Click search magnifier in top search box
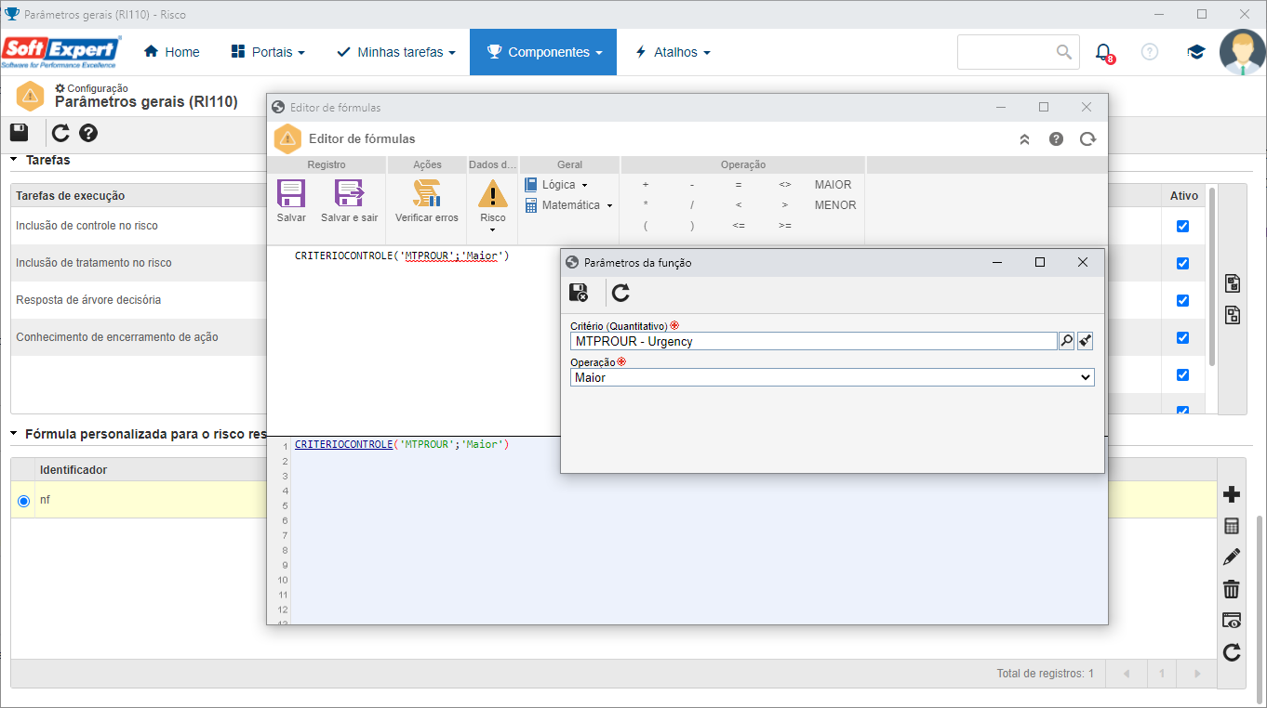Image resolution: width=1267 pixels, height=708 pixels. coord(1064,52)
